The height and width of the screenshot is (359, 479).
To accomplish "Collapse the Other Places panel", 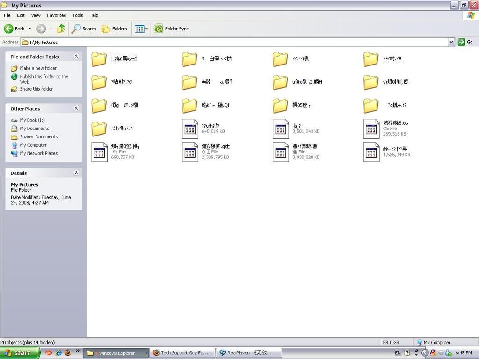I will click(x=76, y=108).
